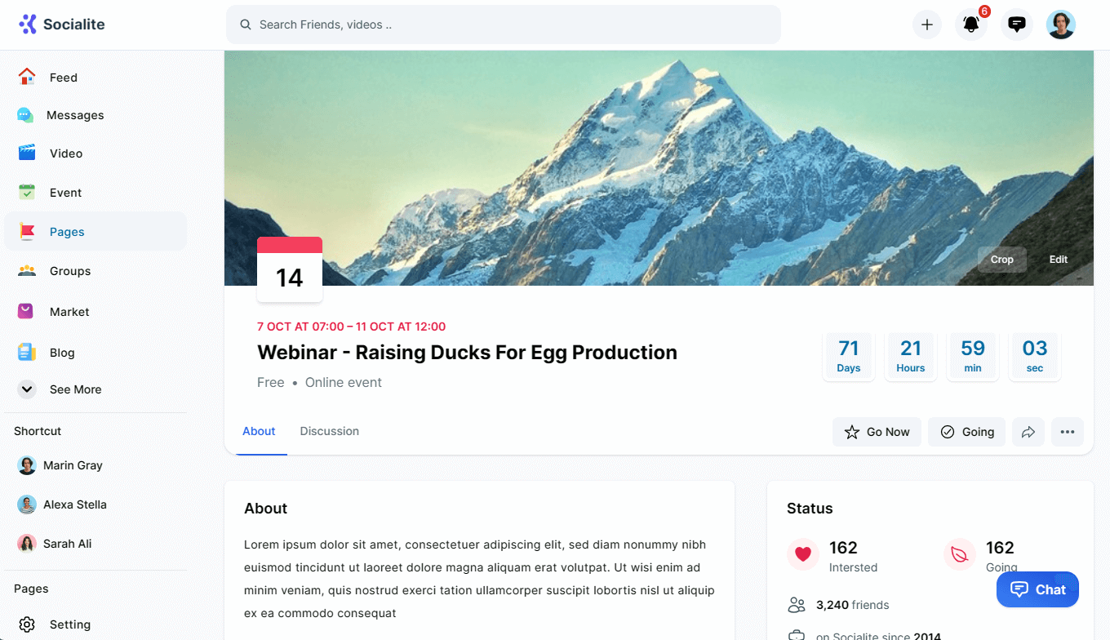Screen dimensions: 1110x640
Task: Click the plus create icon in header
Action: (x=926, y=24)
